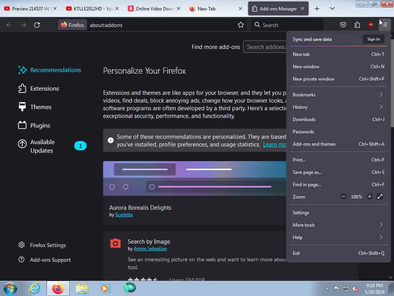394x296 pixels.
Task: Close the hamburger application menu button
Action: coord(384,25)
